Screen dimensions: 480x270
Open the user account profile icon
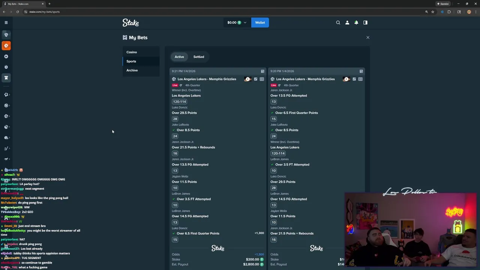coord(347,22)
